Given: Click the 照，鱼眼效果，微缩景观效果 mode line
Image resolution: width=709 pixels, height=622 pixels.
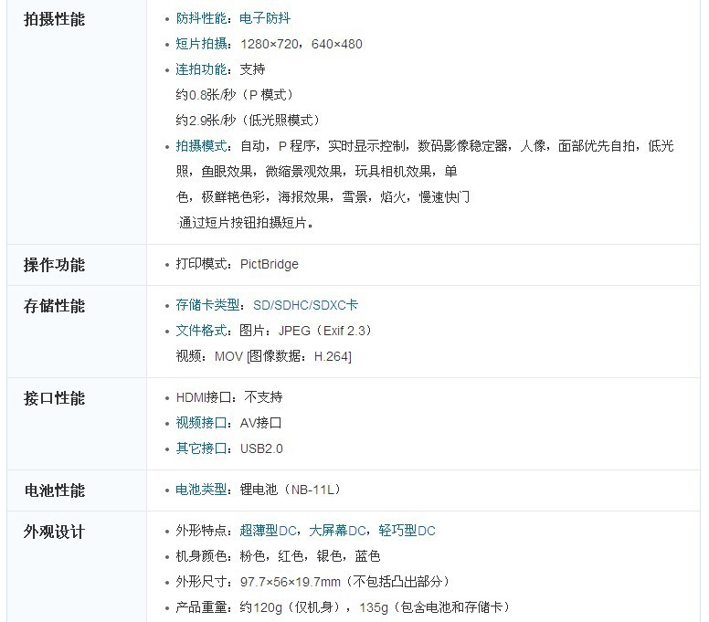Looking at the screenshot, I should pos(316,172).
